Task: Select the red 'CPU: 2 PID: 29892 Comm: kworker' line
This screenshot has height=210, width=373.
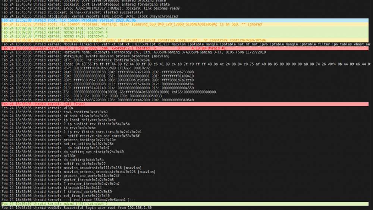Action: pos(185,48)
